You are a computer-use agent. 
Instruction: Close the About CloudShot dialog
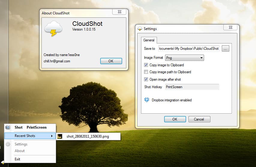119,12
